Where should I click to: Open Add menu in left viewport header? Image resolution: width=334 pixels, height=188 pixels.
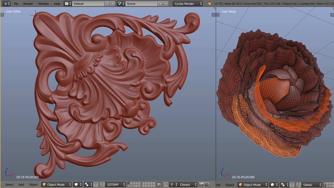(21, 185)
